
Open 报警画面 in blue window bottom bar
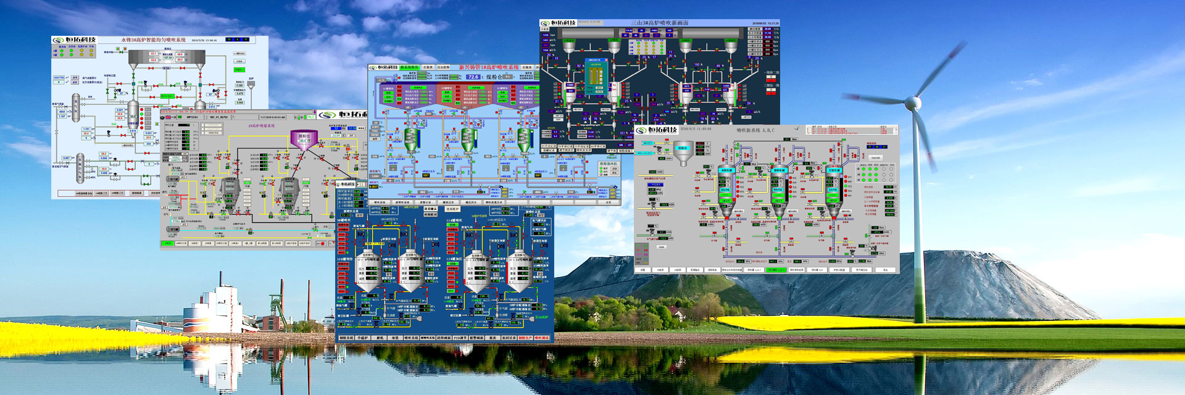point(476,338)
